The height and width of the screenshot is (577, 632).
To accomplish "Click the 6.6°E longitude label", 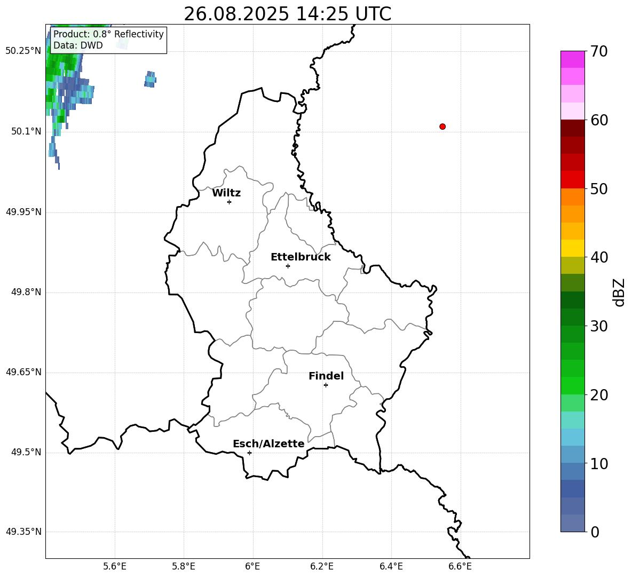I will click(x=460, y=566).
